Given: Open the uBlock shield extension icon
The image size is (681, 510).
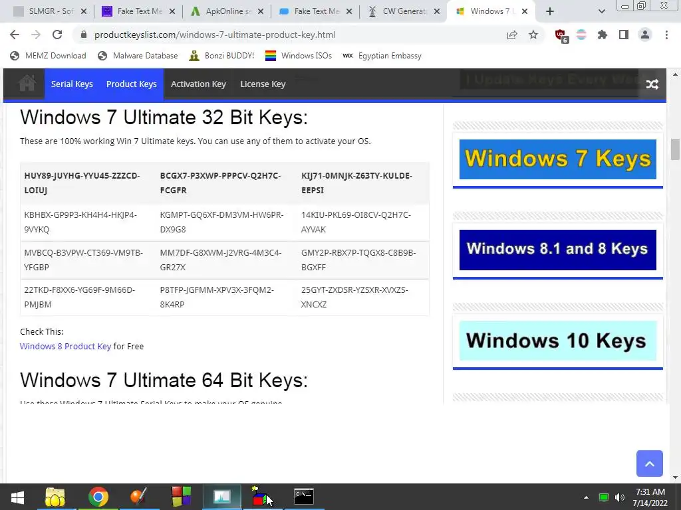Looking at the screenshot, I should [561, 36].
